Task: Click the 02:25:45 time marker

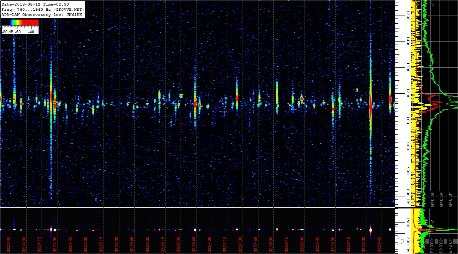Action: tap(132, 245)
